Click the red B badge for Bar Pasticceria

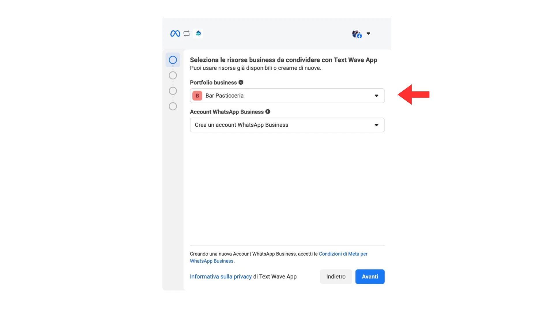coord(197,96)
